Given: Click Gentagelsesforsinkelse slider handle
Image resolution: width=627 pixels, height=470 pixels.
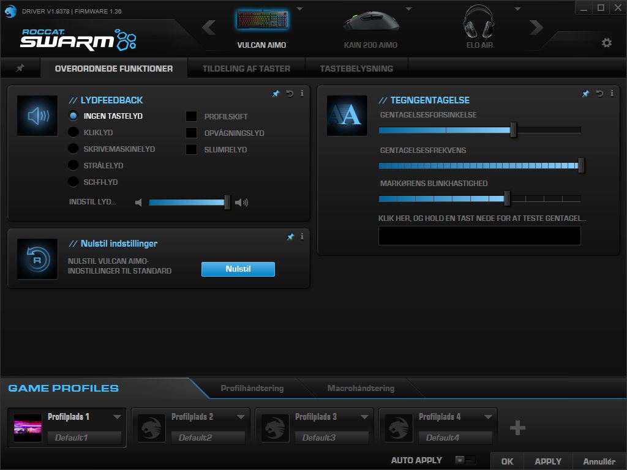Looking at the screenshot, I should pyautogui.click(x=514, y=130).
